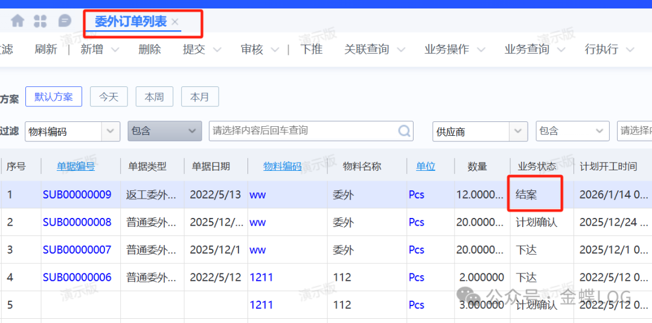
Task: Switch to the 委外订单列表 tab
Action: (130, 22)
